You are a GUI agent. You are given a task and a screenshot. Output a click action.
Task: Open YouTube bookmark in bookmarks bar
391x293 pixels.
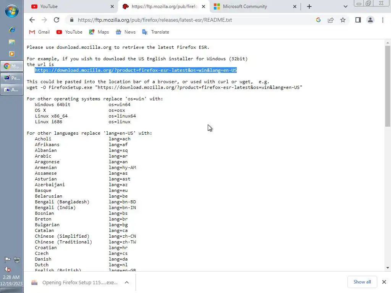click(69, 32)
